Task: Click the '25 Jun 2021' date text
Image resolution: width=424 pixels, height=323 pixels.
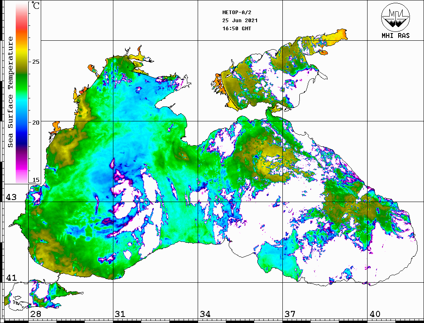Action: click(x=240, y=21)
